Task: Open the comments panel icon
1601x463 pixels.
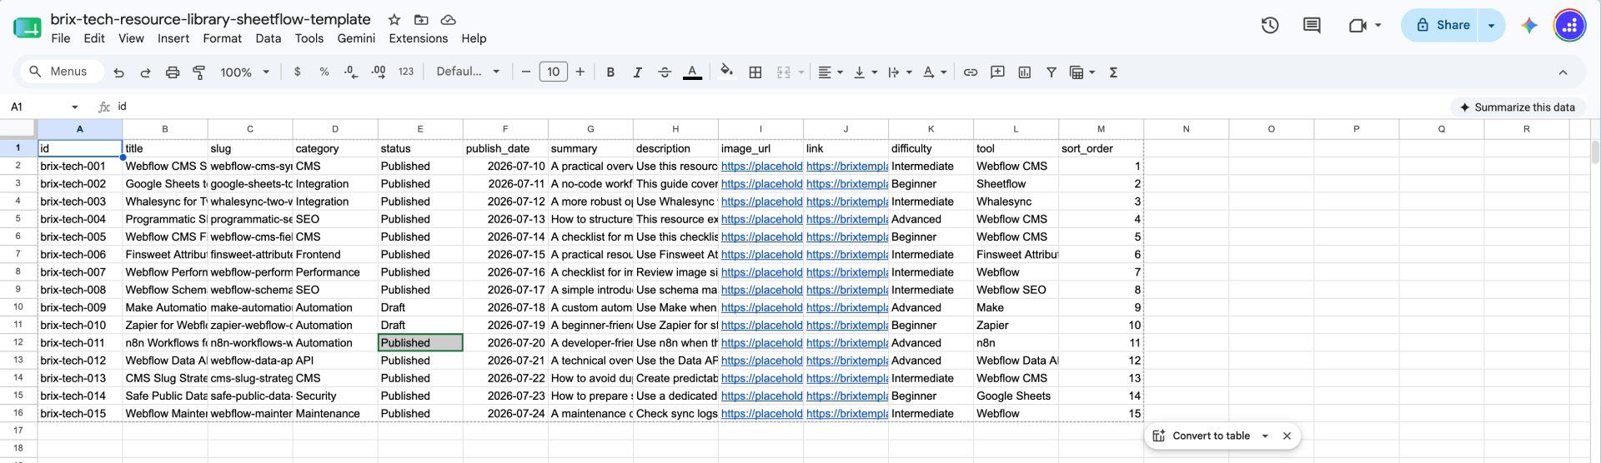Action: point(1312,25)
